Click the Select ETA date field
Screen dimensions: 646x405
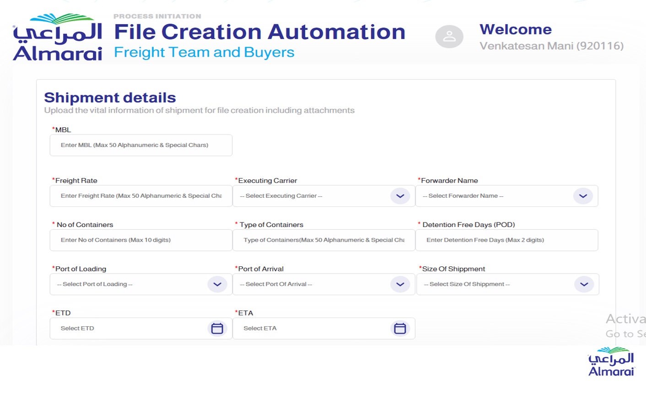pos(311,329)
